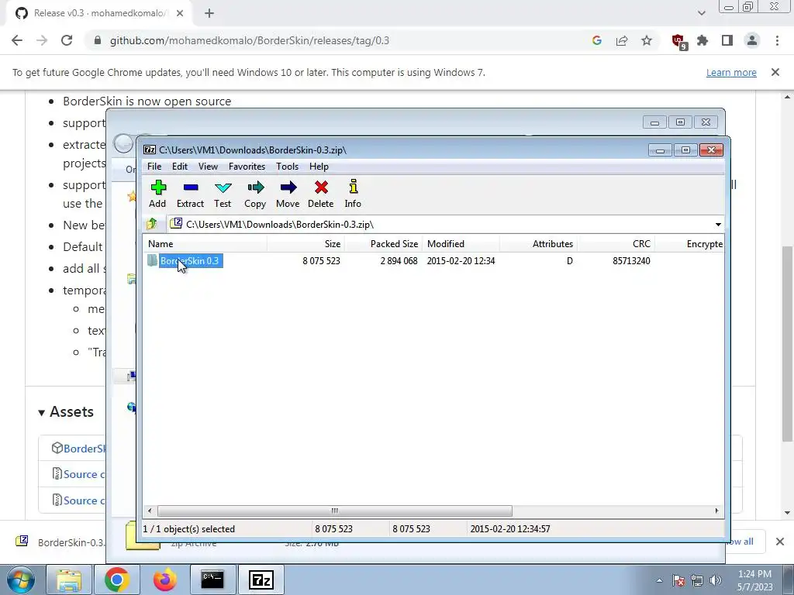Screen dimensions: 794x595
Task: Sort the list by Name column
Action: (205, 244)
